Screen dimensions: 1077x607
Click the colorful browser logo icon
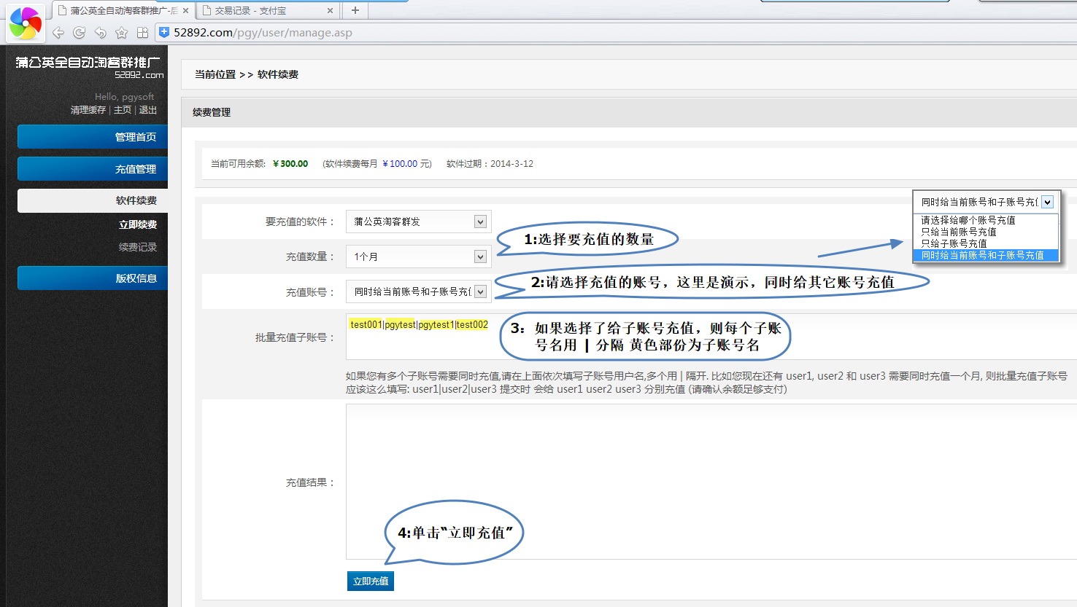[25, 23]
